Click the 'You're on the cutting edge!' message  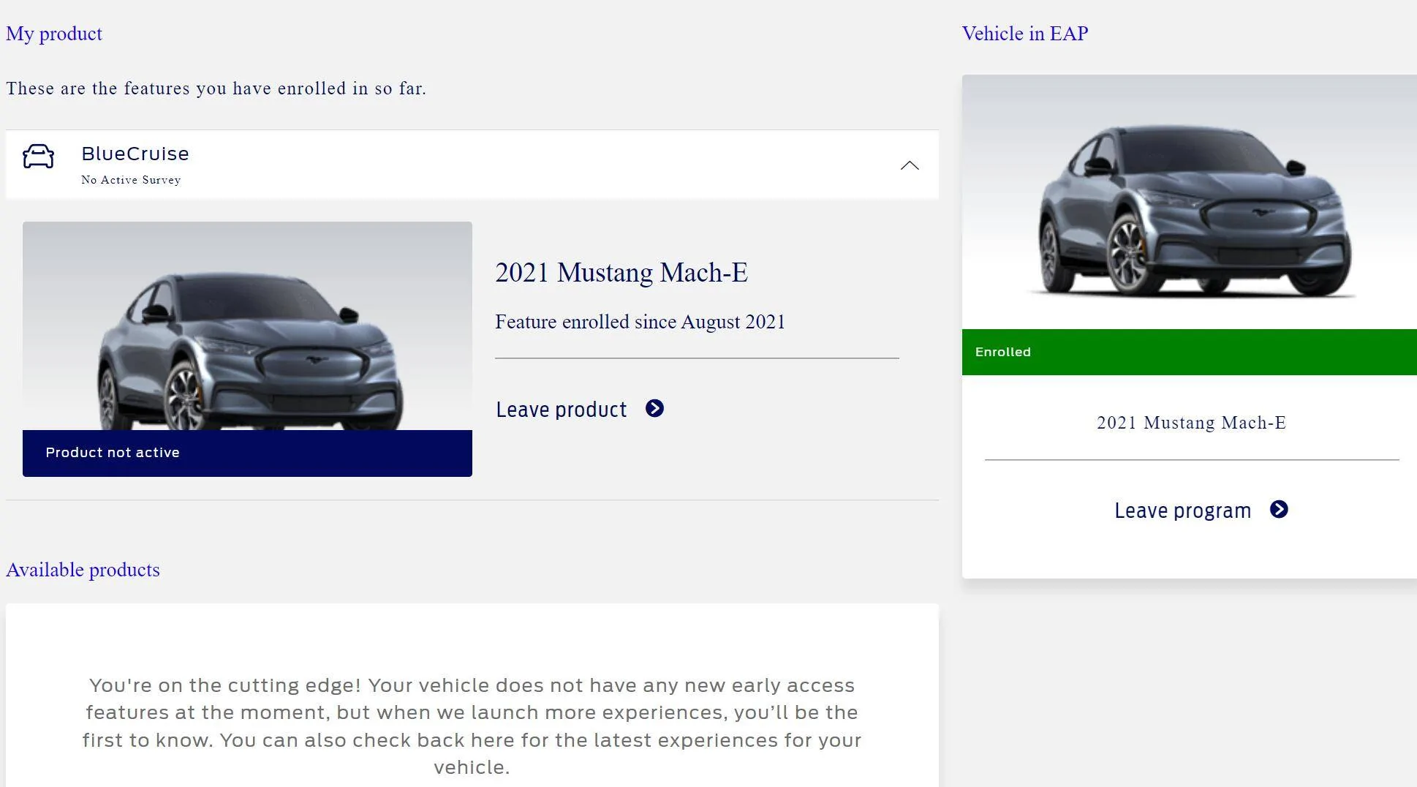[472, 726]
